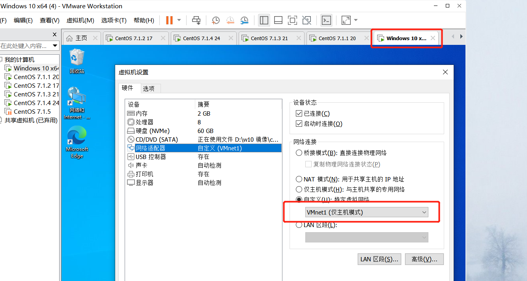527x281 pixels.
Task: Select LAN 区段(L) radio button
Action: pos(299,225)
